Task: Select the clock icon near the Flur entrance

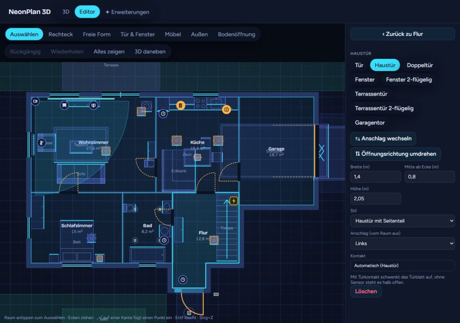Action: 183,280
